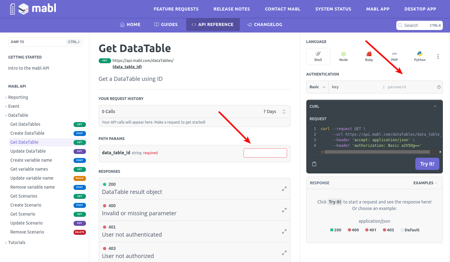Open System Status link
The height and width of the screenshot is (262, 450).
click(333, 9)
